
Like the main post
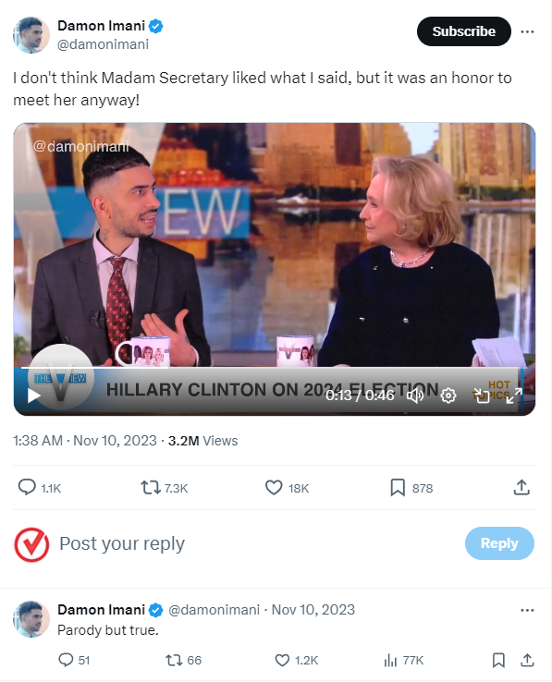coord(287,488)
